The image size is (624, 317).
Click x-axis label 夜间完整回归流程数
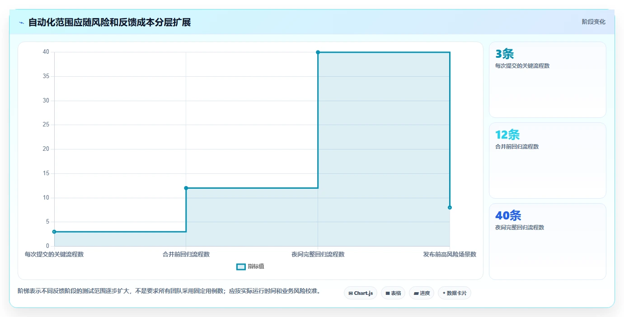point(318,255)
